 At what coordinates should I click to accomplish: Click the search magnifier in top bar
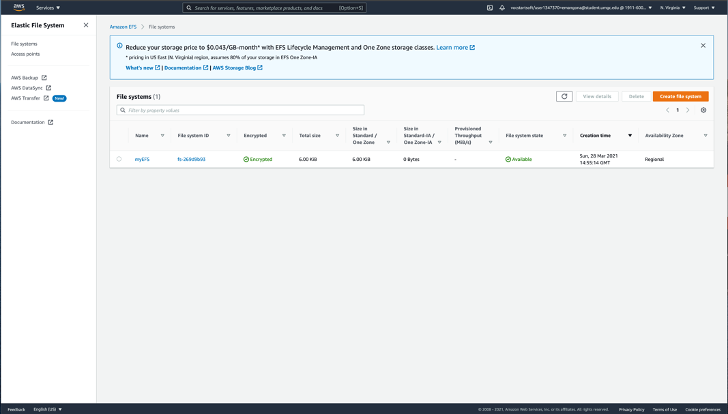189,8
